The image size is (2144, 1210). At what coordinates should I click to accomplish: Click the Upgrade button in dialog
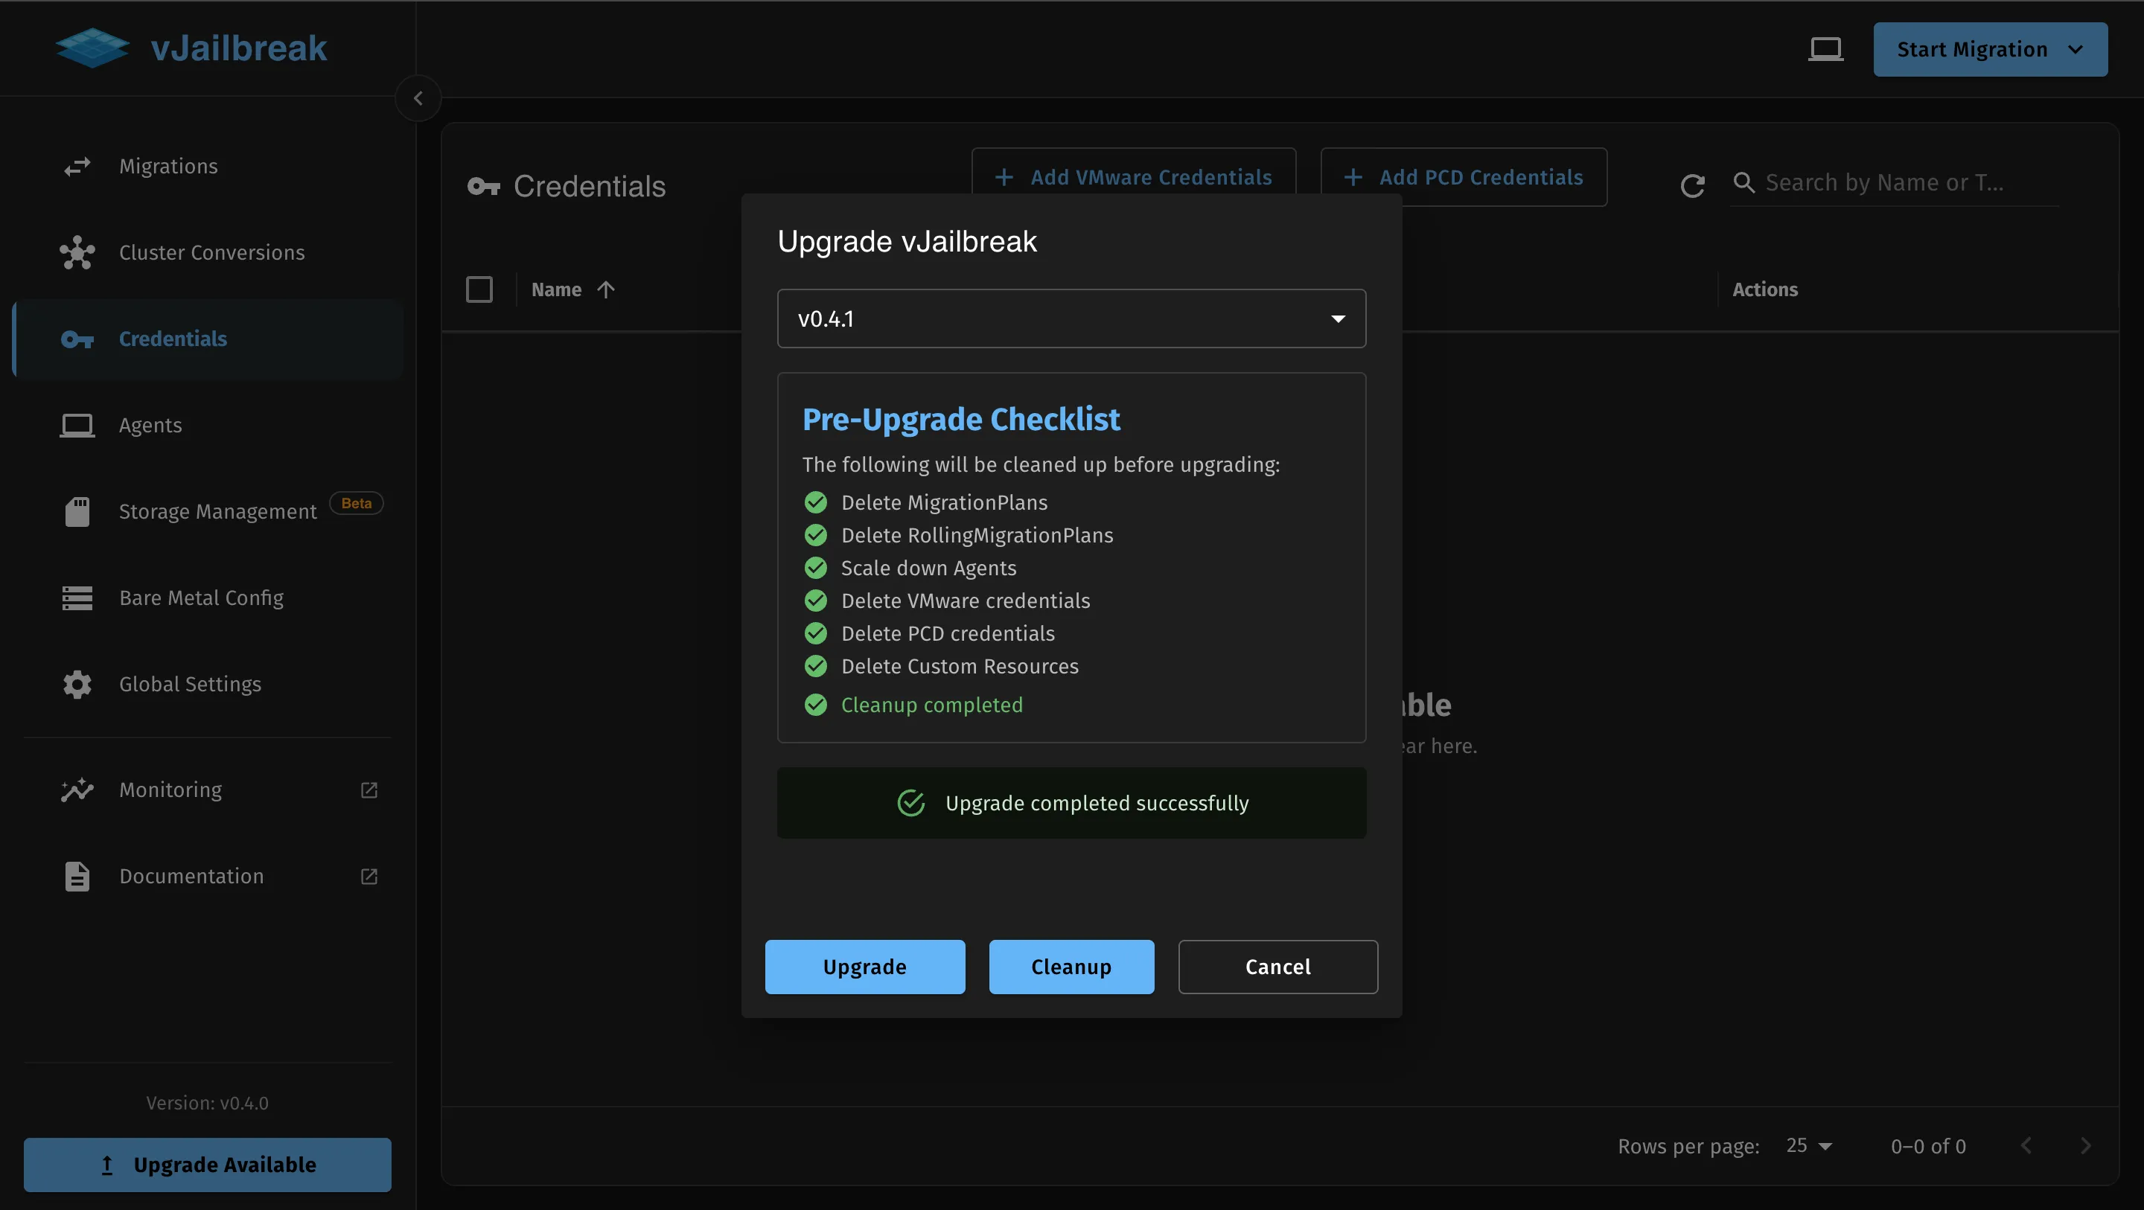[865, 967]
